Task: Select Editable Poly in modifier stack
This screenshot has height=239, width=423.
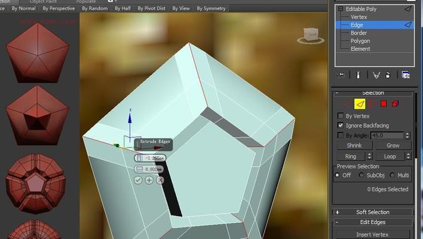Action: click(361, 9)
